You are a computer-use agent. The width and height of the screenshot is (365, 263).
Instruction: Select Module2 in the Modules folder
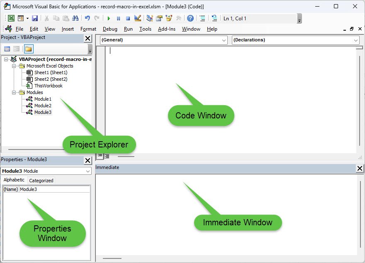coord(43,106)
